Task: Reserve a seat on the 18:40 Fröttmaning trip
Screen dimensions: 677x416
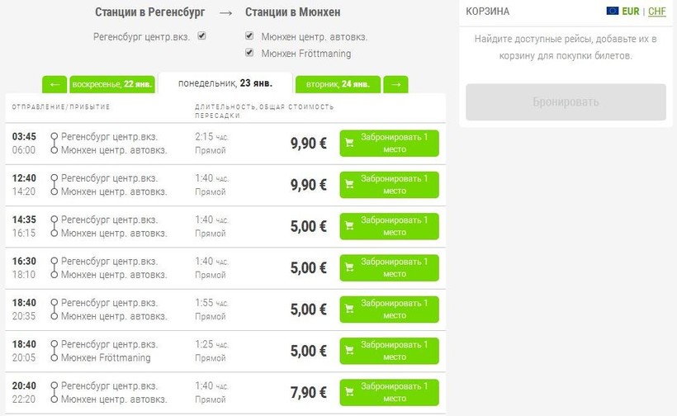Action: (x=389, y=351)
